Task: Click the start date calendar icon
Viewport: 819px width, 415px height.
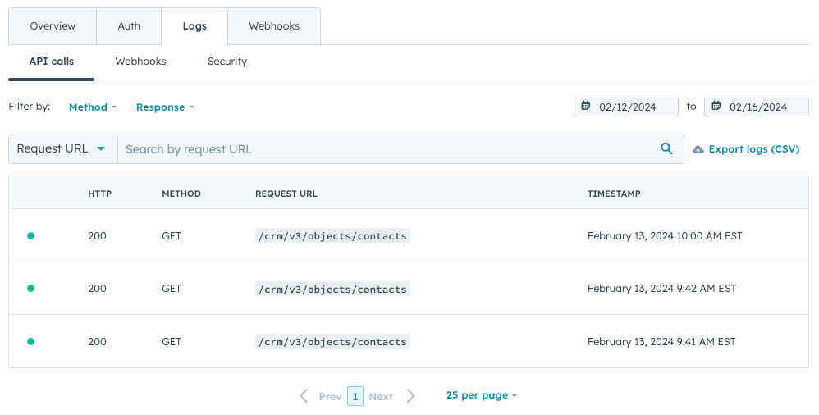Action: pos(586,107)
